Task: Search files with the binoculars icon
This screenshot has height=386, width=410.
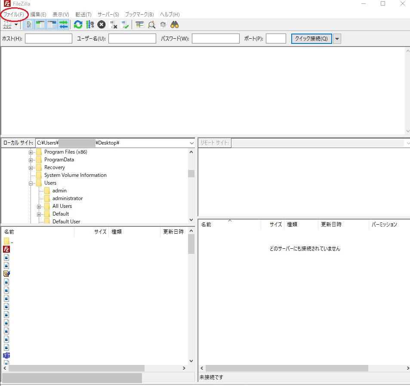Action: pyautogui.click(x=175, y=25)
